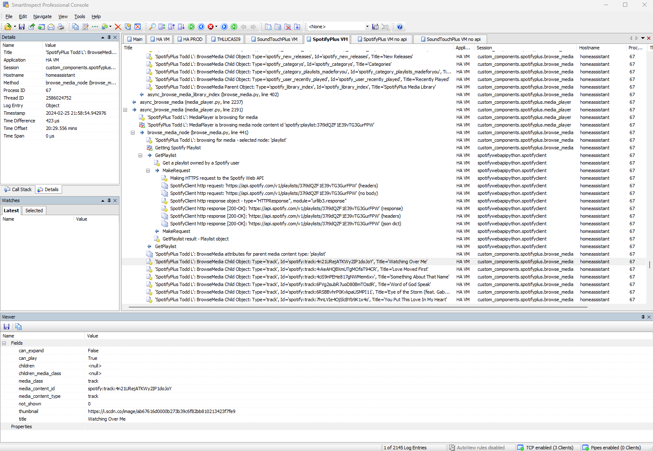Select the 'Getting Spotify Playlist' log entry
The width and height of the screenshot is (653, 451).
(178, 148)
